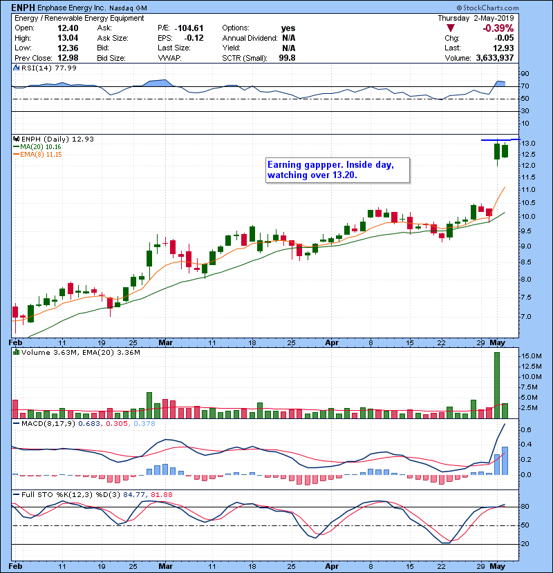553x573 pixels.
Task: Click the Prev Close value 12.98
Action: (68, 58)
